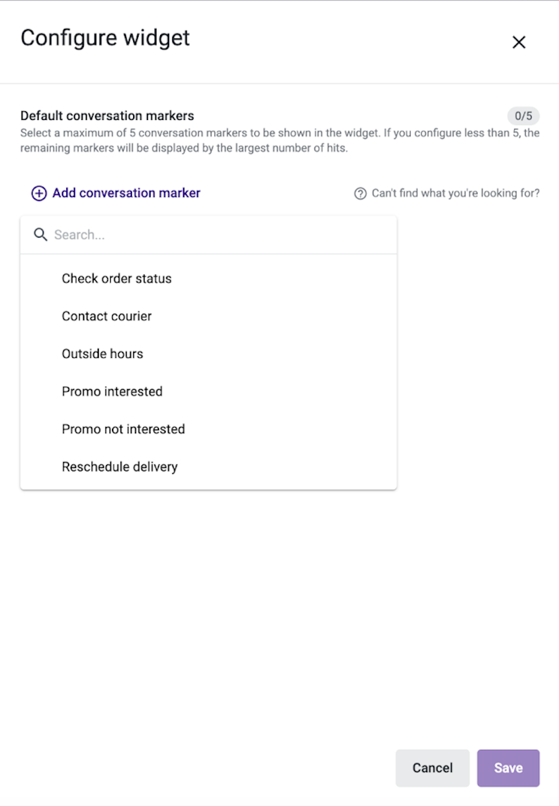Dismiss Configure widget using the close icon
This screenshot has height=806, width=559.
[x=519, y=42]
